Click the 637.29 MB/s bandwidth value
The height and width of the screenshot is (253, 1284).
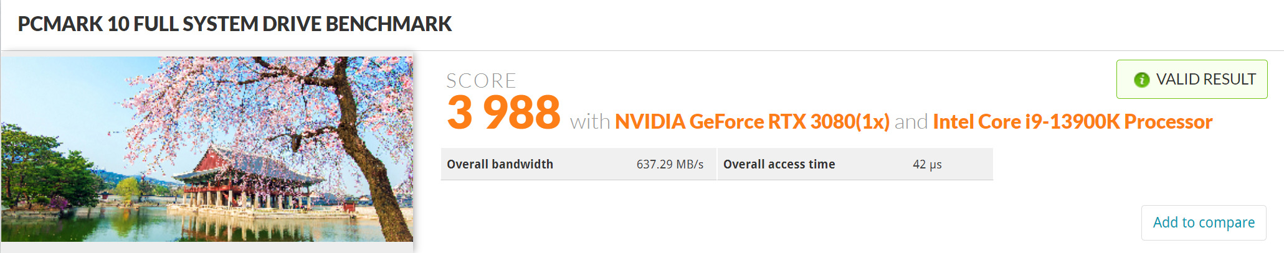670,165
